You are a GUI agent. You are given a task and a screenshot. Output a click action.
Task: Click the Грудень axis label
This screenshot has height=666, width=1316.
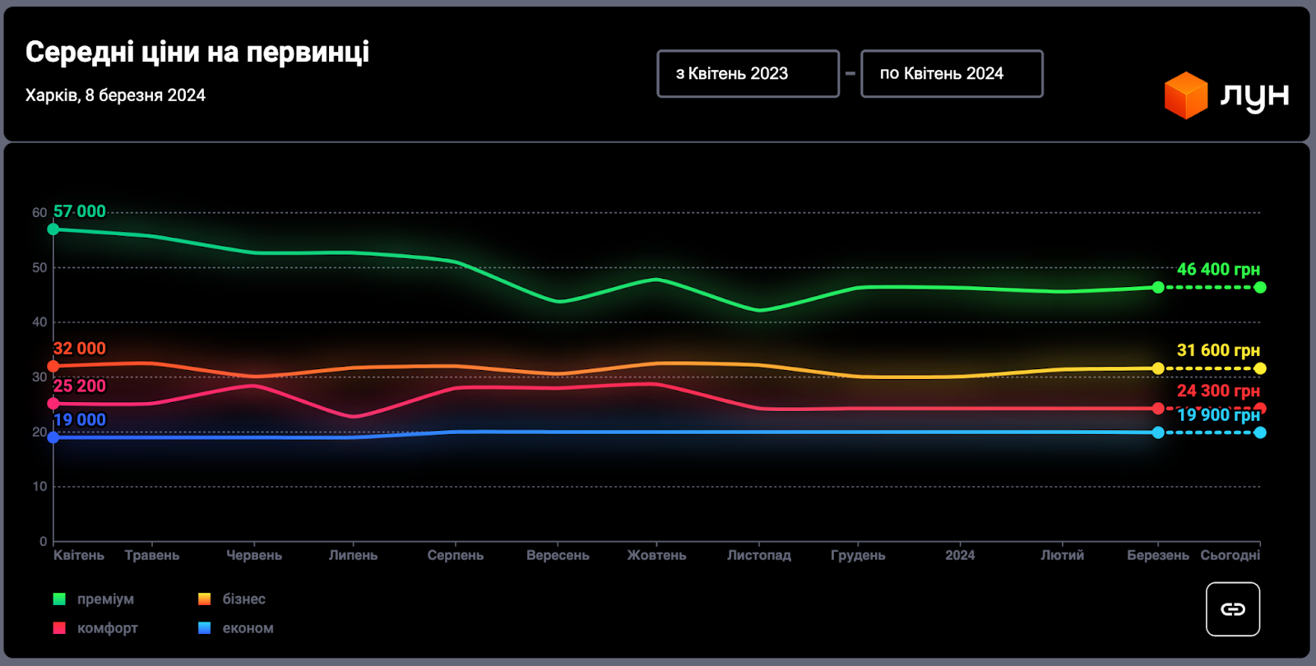(x=858, y=555)
